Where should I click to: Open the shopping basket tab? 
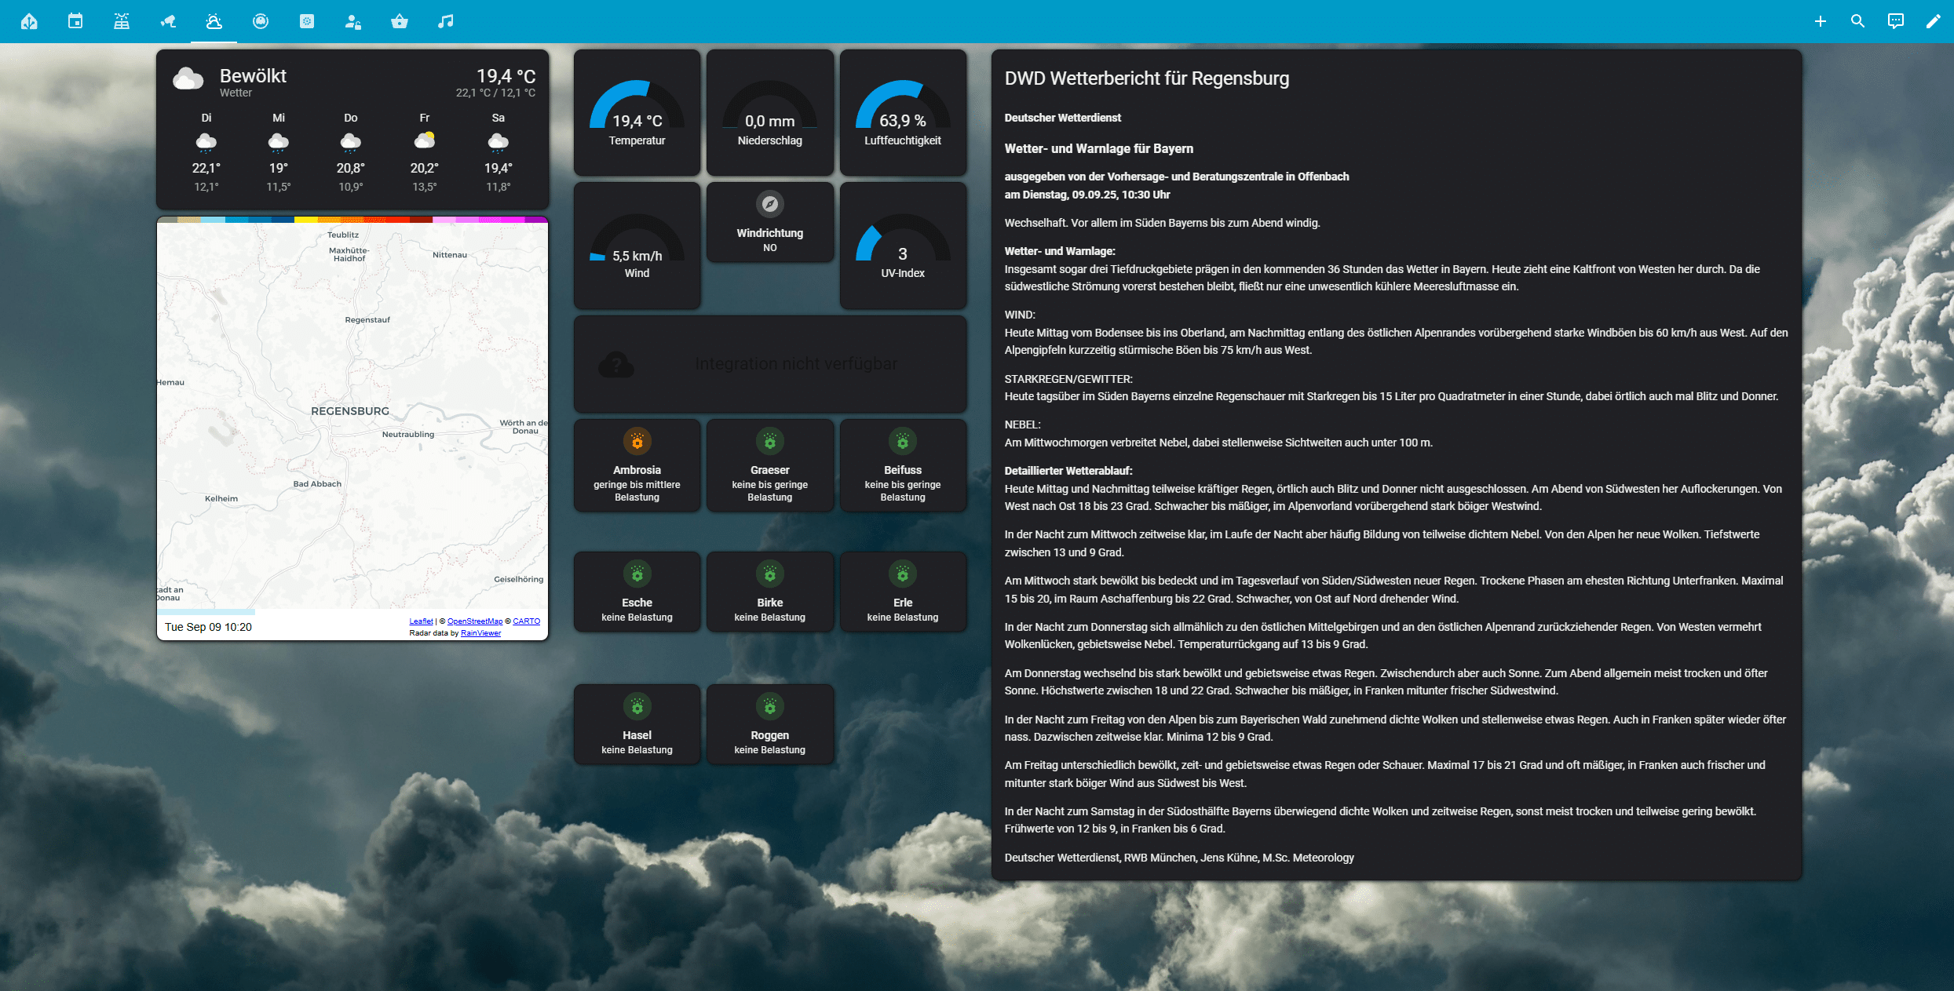(400, 21)
